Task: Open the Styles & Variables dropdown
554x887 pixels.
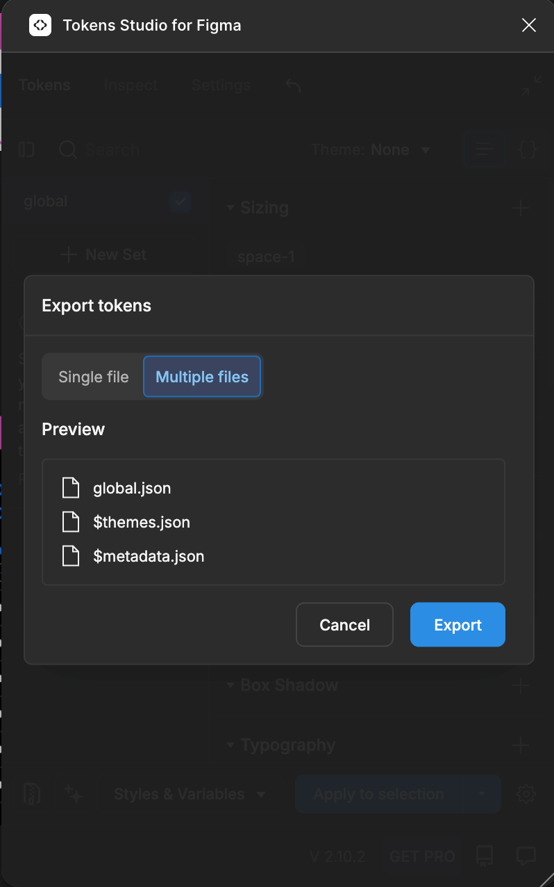Action: [190, 794]
